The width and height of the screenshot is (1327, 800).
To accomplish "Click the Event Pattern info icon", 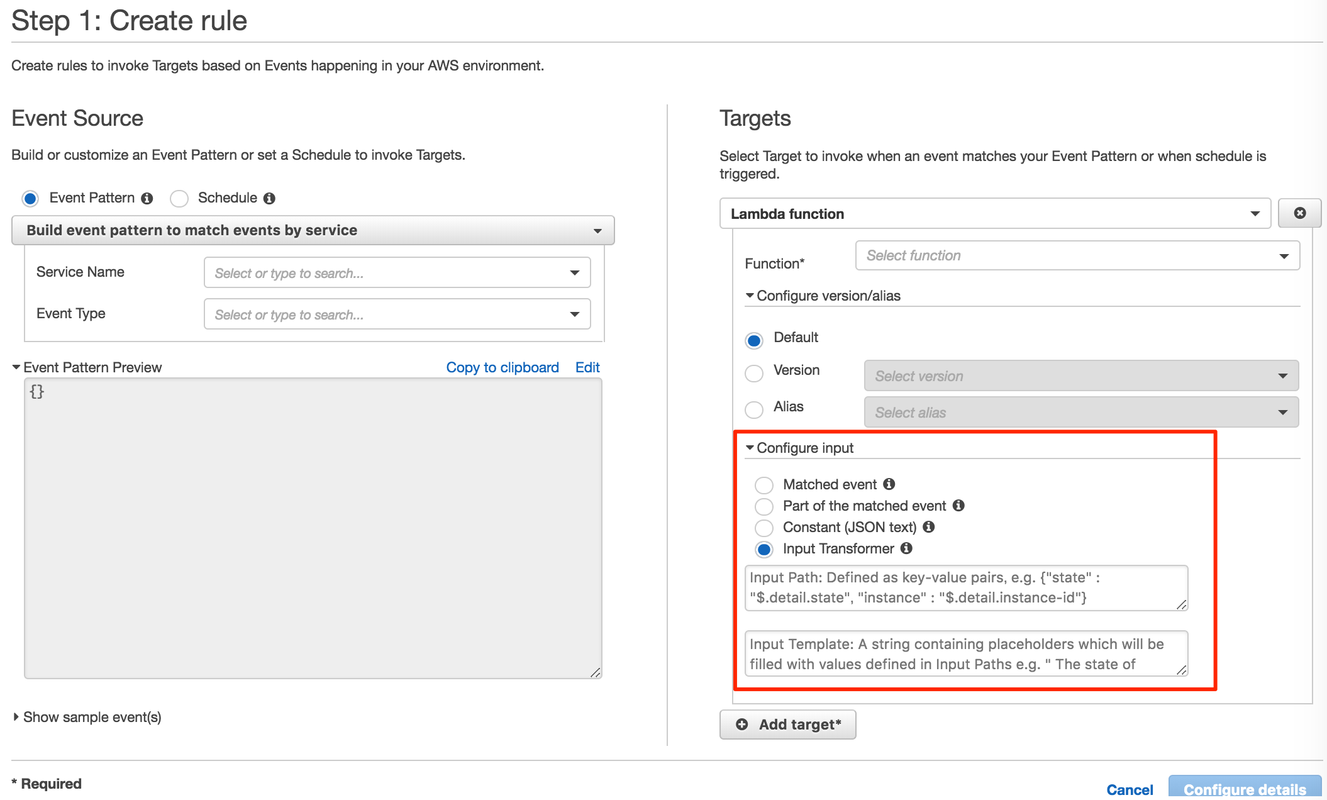I will [147, 197].
